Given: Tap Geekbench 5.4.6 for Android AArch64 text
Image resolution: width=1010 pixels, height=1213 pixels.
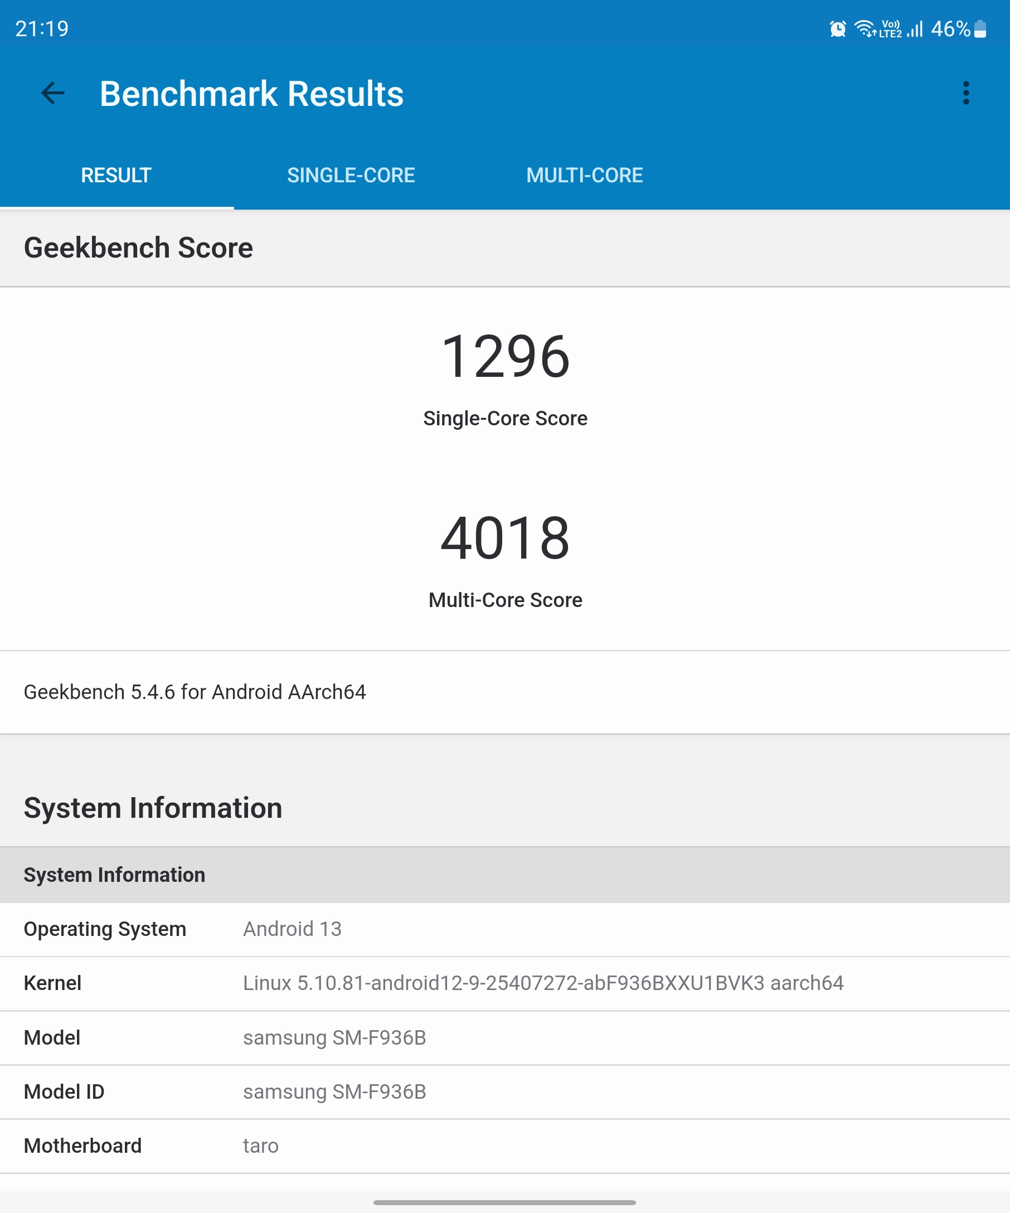Looking at the screenshot, I should (x=195, y=692).
